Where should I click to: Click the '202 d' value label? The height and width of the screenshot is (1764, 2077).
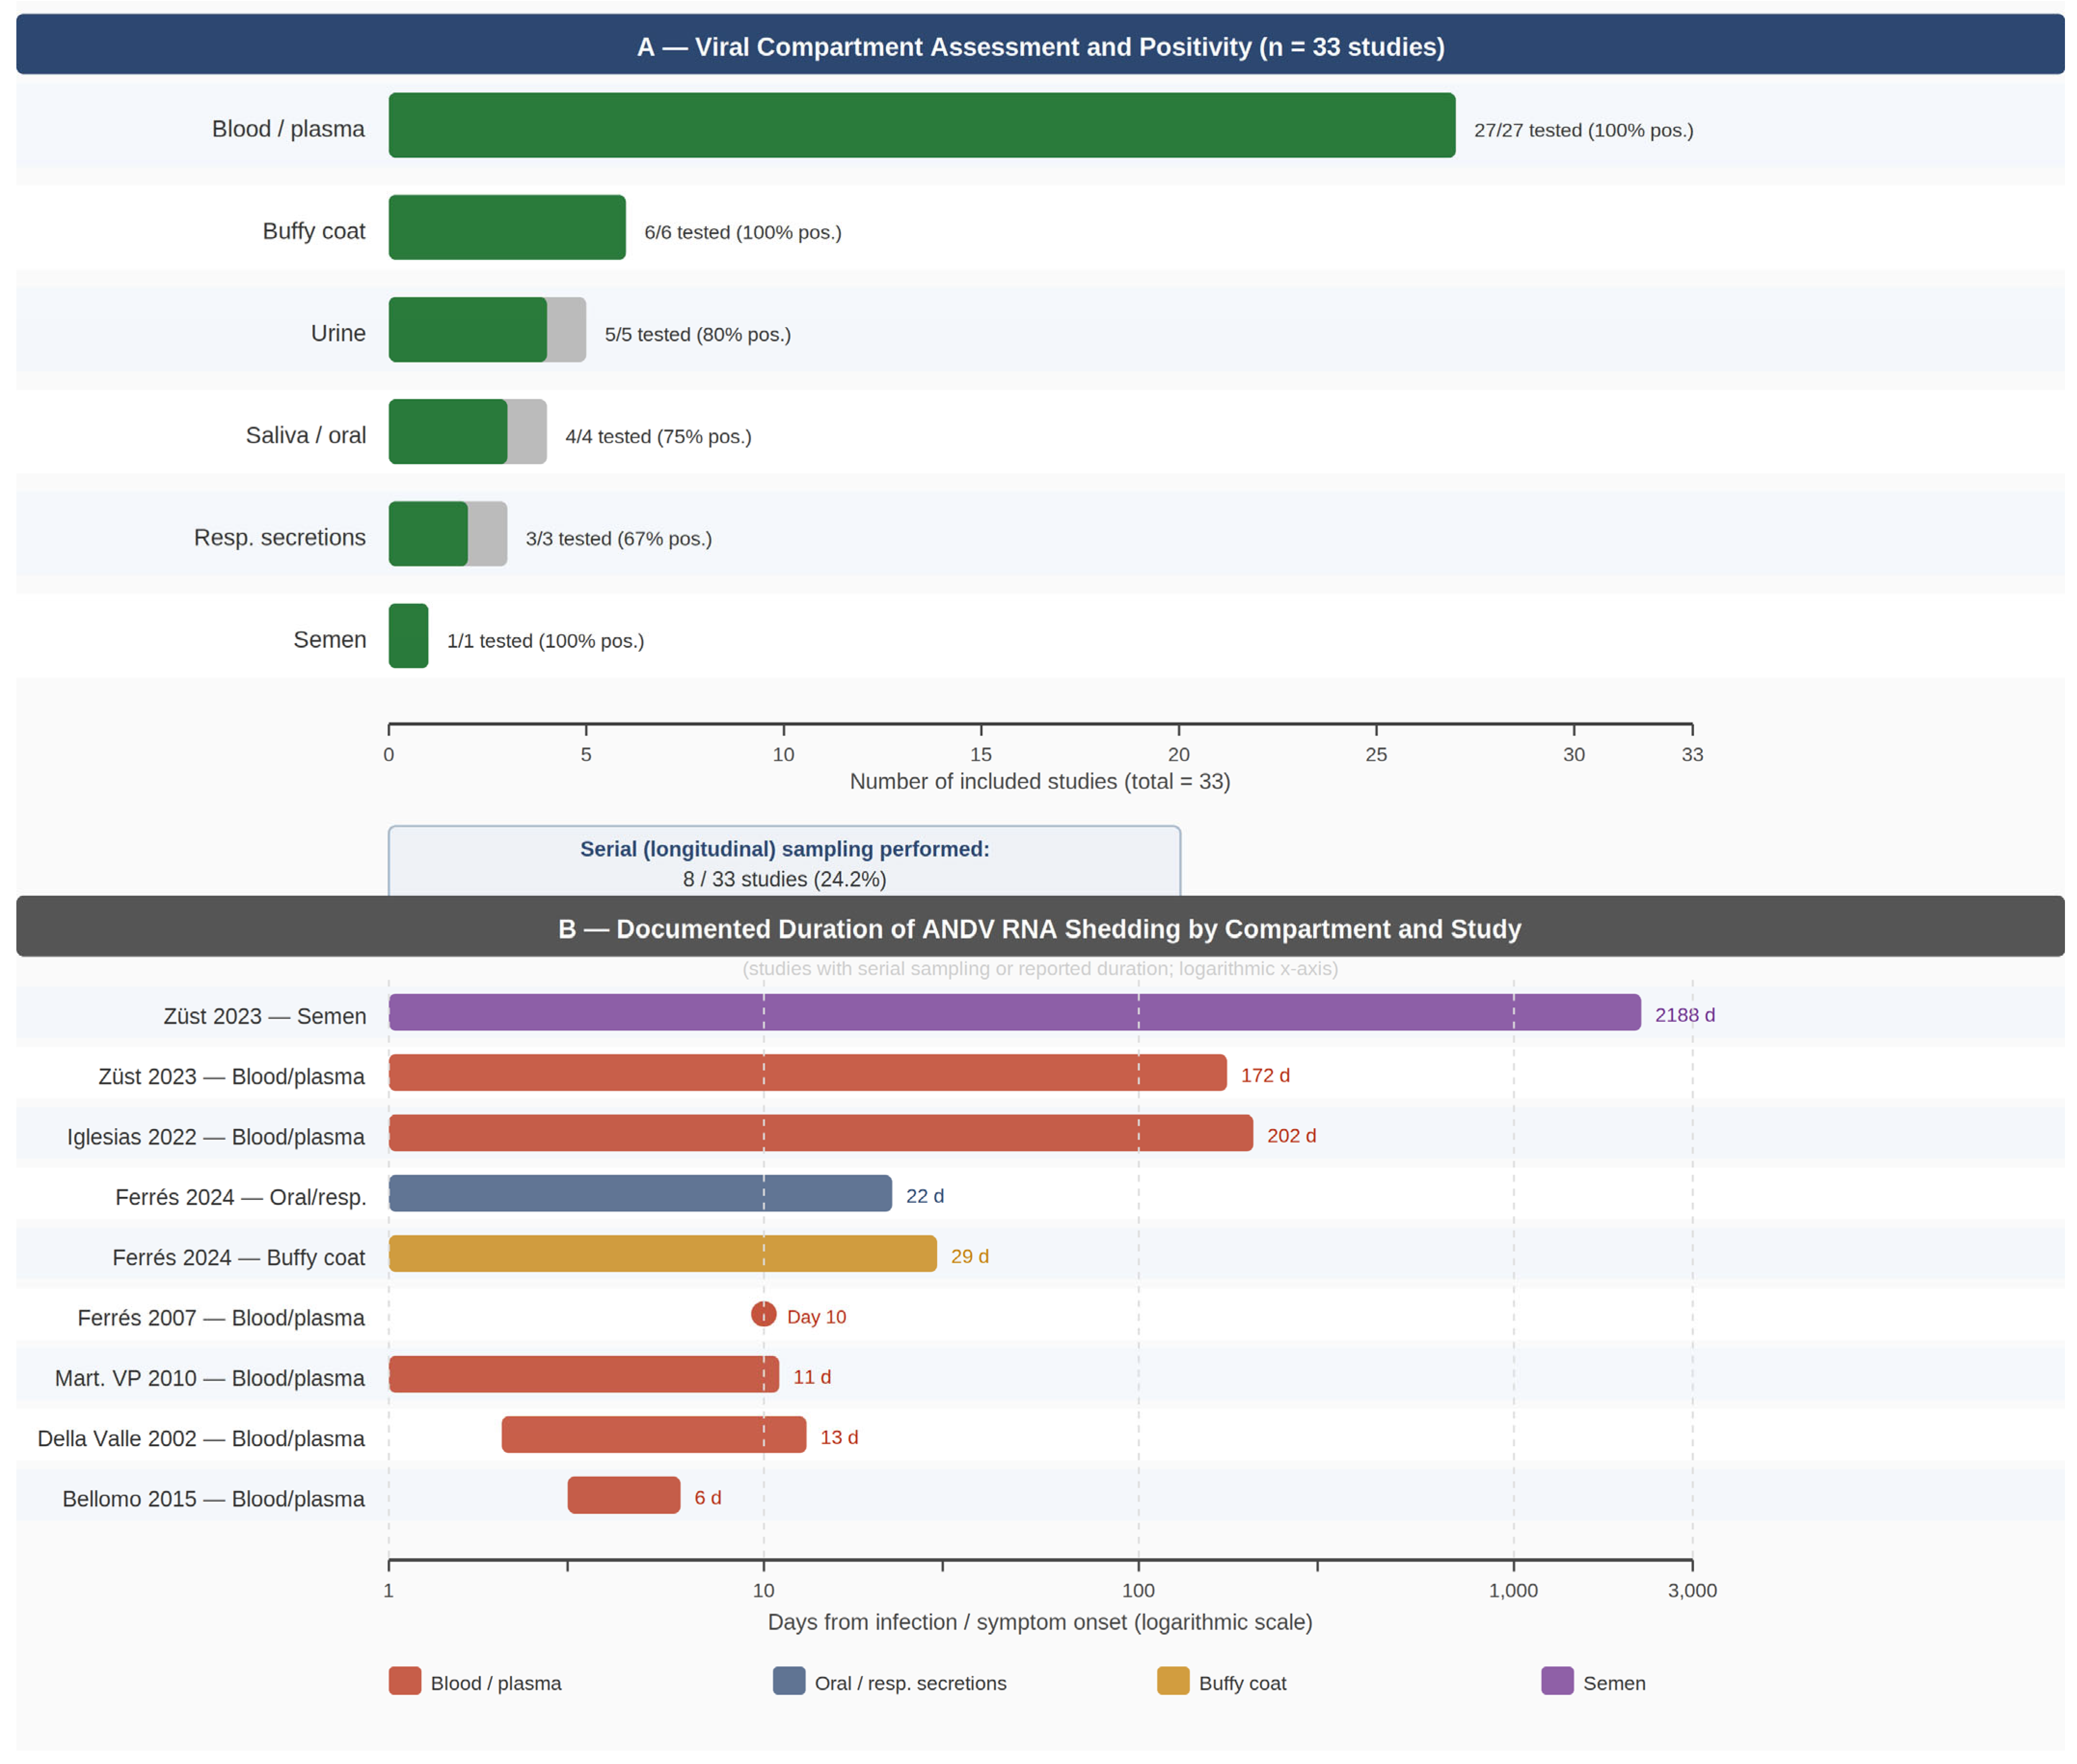tap(1291, 1135)
